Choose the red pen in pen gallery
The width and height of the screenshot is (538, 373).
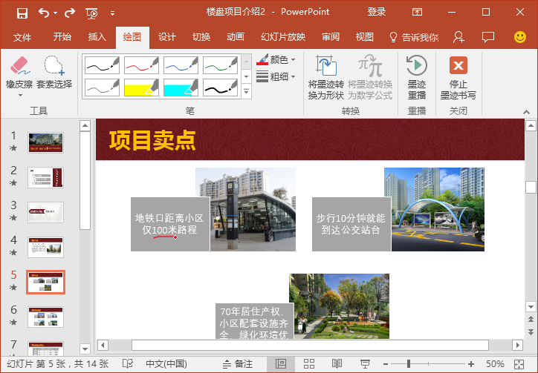coord(141,65)
